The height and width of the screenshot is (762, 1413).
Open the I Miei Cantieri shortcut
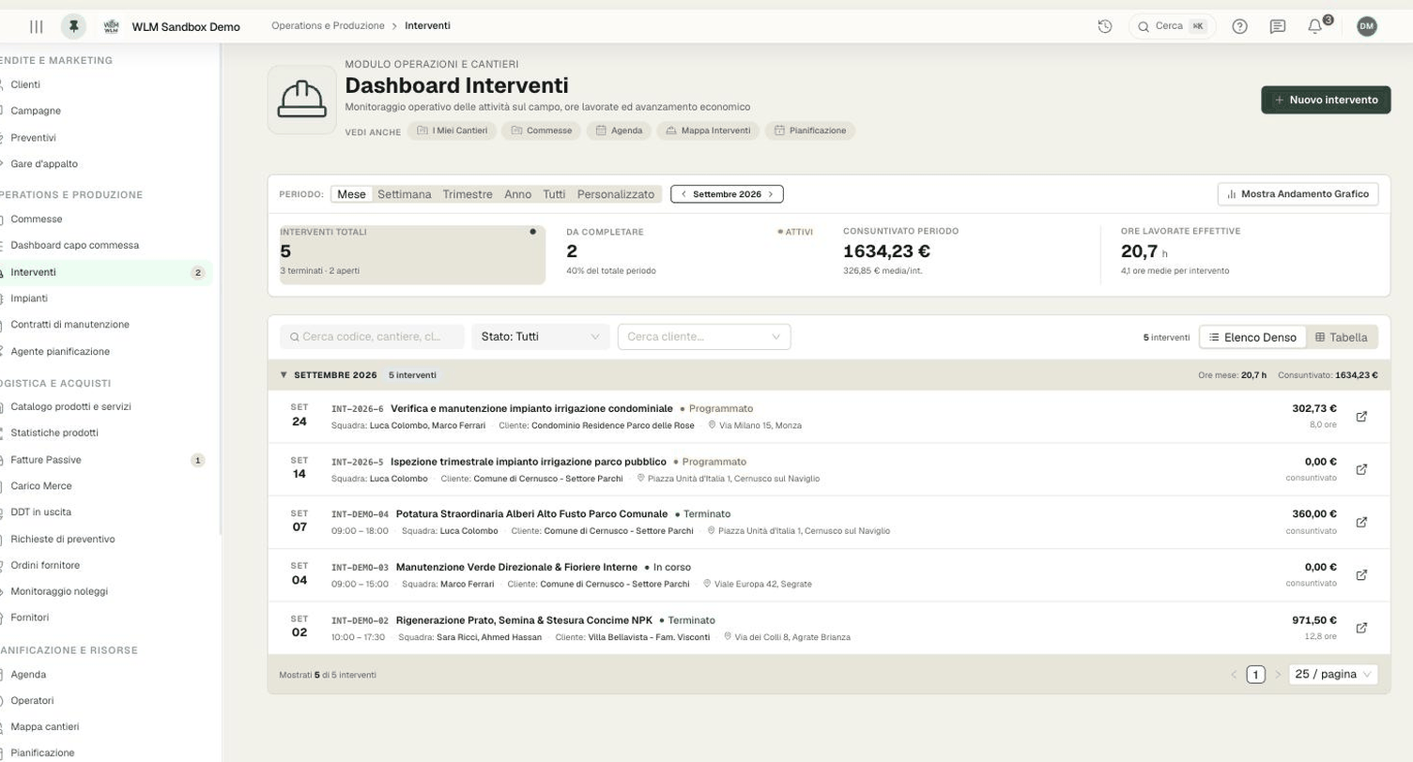coord(452,131)
